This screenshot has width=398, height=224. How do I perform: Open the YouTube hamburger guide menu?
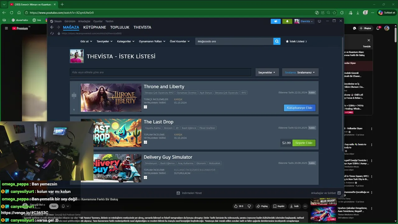pyautogui.click(x=6, y=28)
